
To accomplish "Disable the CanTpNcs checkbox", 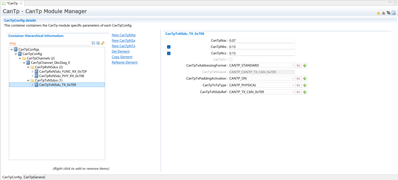I will [169, 54].
